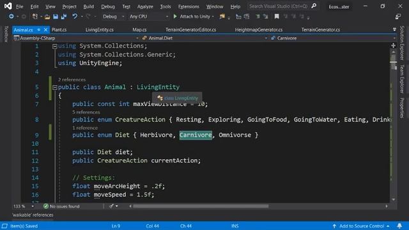Switch to the Map.cs tab
The height and width of the screenshot is (230, 409).
point(139,30)
